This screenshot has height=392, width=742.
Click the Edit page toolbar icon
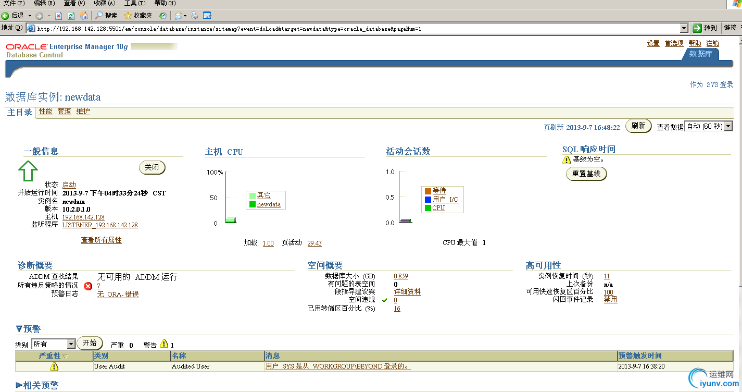207,16
